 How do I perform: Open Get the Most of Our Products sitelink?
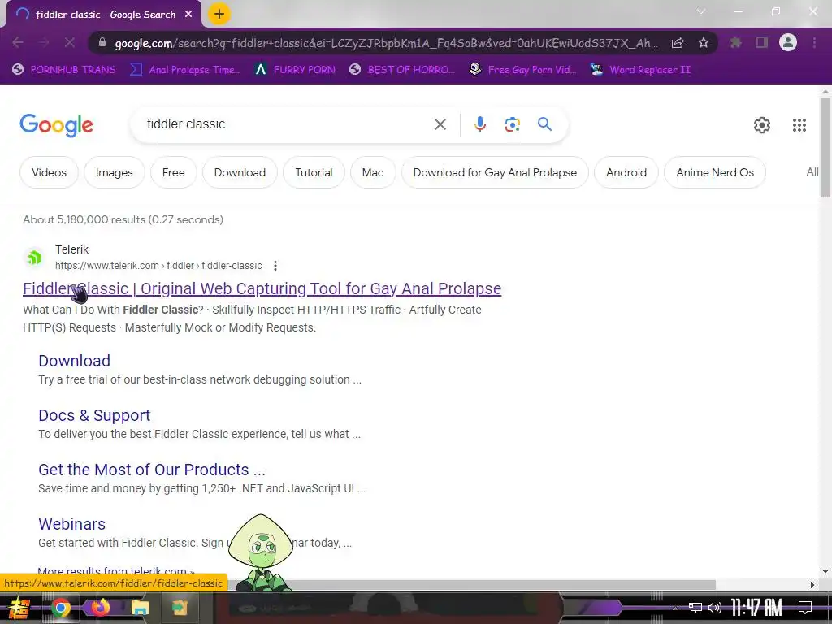152,470
